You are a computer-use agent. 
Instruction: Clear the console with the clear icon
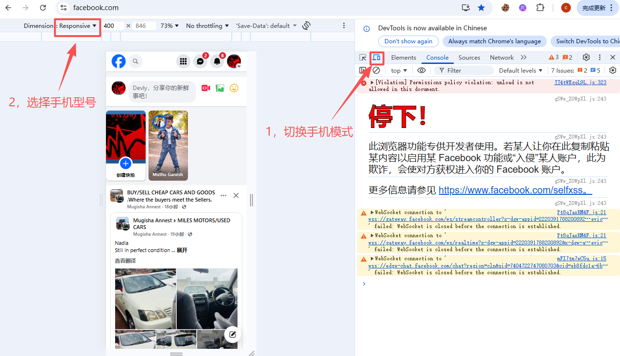tap(376, 70)
